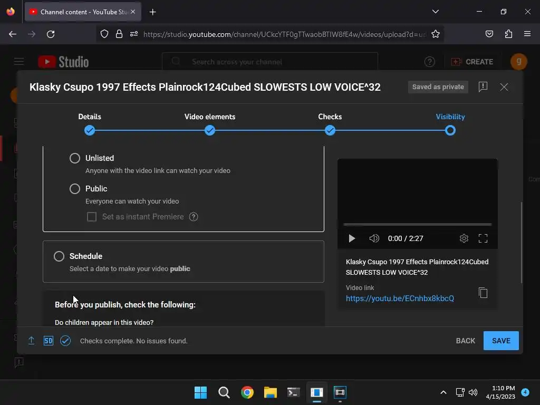Click the Firefox icon in title bar
Viewport: 540px width, 405px height.
click(11, 12)
